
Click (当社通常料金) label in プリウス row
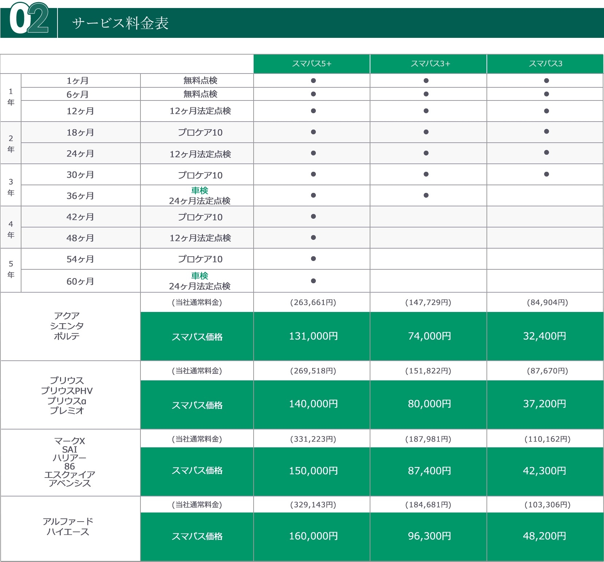pos(197,371)
